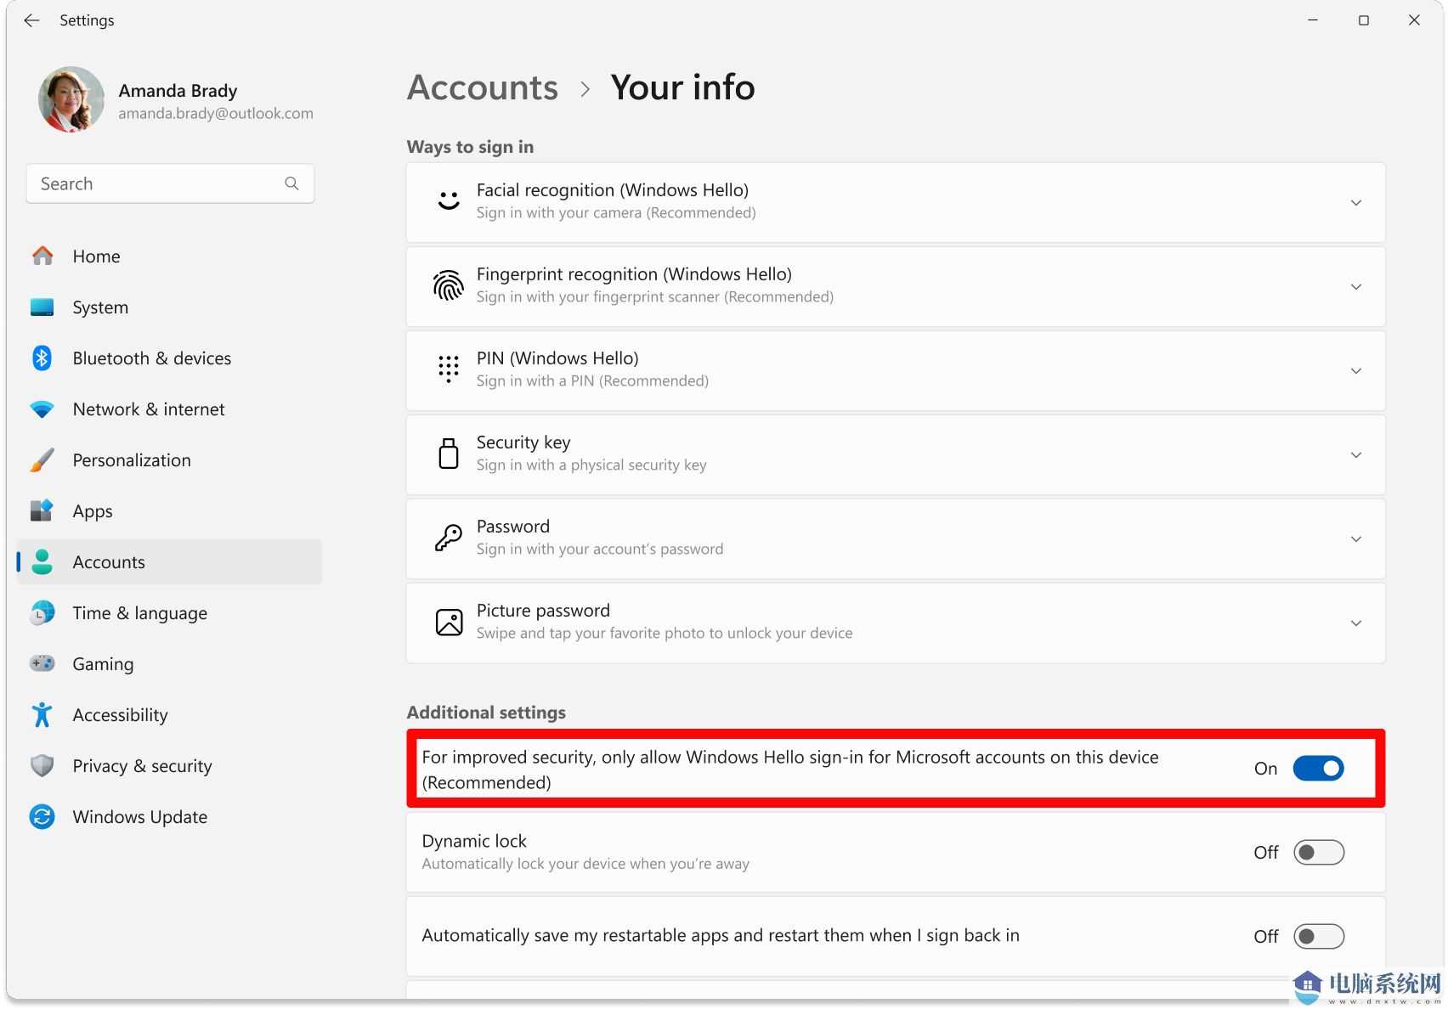1448x1009 pixels.
Task: Expand the Security key chevron
Action: [1356, 454]
